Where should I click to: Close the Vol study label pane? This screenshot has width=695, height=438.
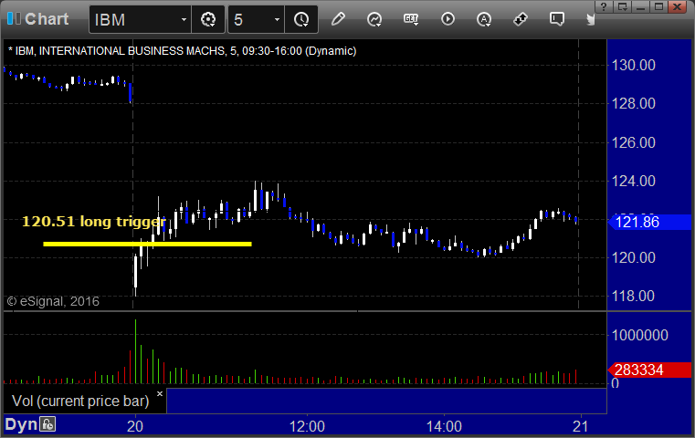(160, 393)
